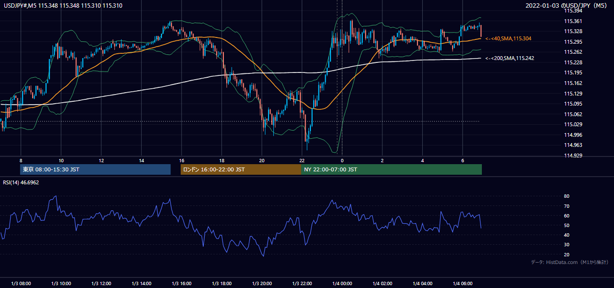Click the RSI scale value 30
This screenshot has width=614, height=288.
[x=566, y=245]
